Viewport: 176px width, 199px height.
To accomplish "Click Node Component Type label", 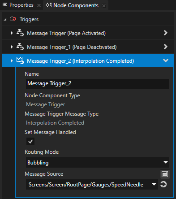I will 52,95.
